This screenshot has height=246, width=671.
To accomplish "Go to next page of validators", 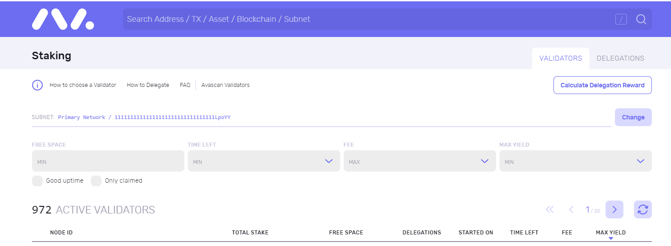I will [x=614, y=209].
